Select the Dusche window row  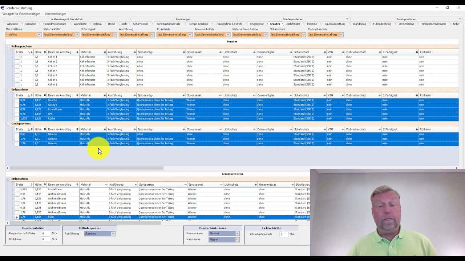coord(236,100)
